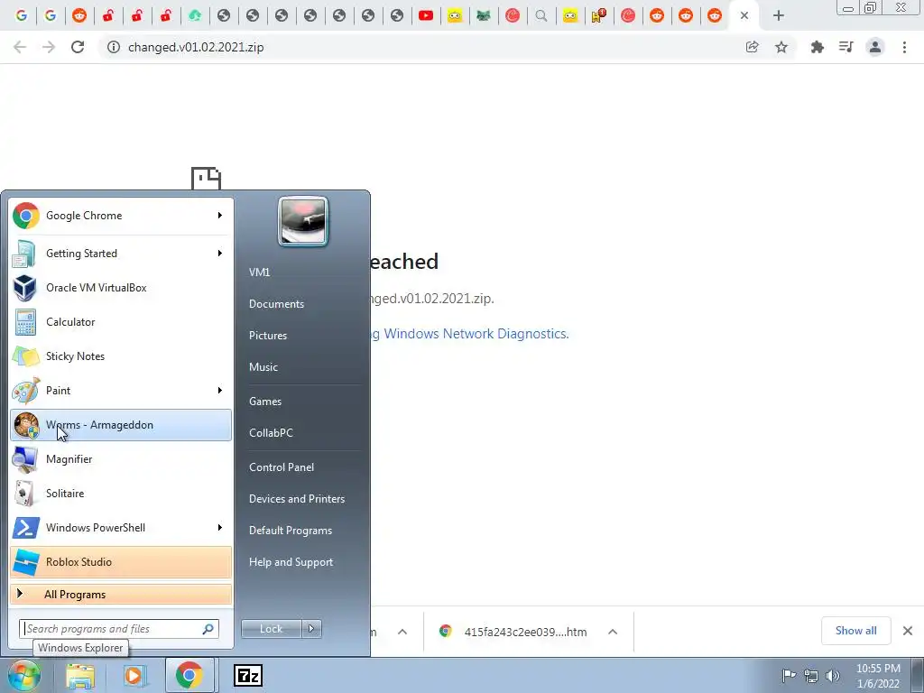Reload the current Chrome page
Screen dimensions: 924x693
[78, 47]
